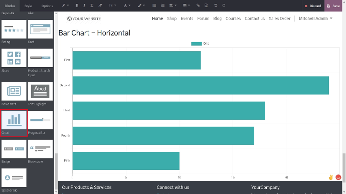The height and width of the screenshot is (194, 346).
Task: Click the red smiley face icon
Action: 338,177
